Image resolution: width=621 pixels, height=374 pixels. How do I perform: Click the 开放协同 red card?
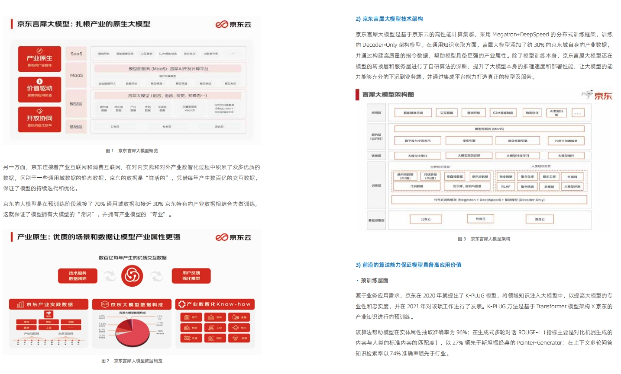pos(39,119)
